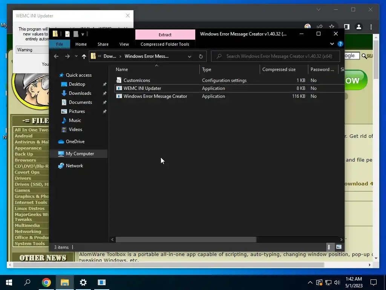Viewport: 386px width, 290px height.
Task: Click the New folder quick access icon
Action: [x=76, y=34]
